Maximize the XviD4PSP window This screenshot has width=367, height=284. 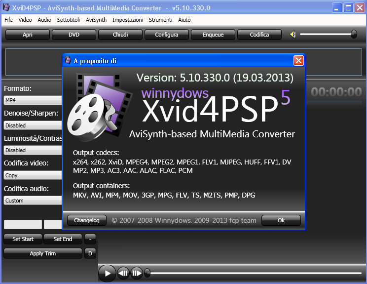click(x=348, y=8)
